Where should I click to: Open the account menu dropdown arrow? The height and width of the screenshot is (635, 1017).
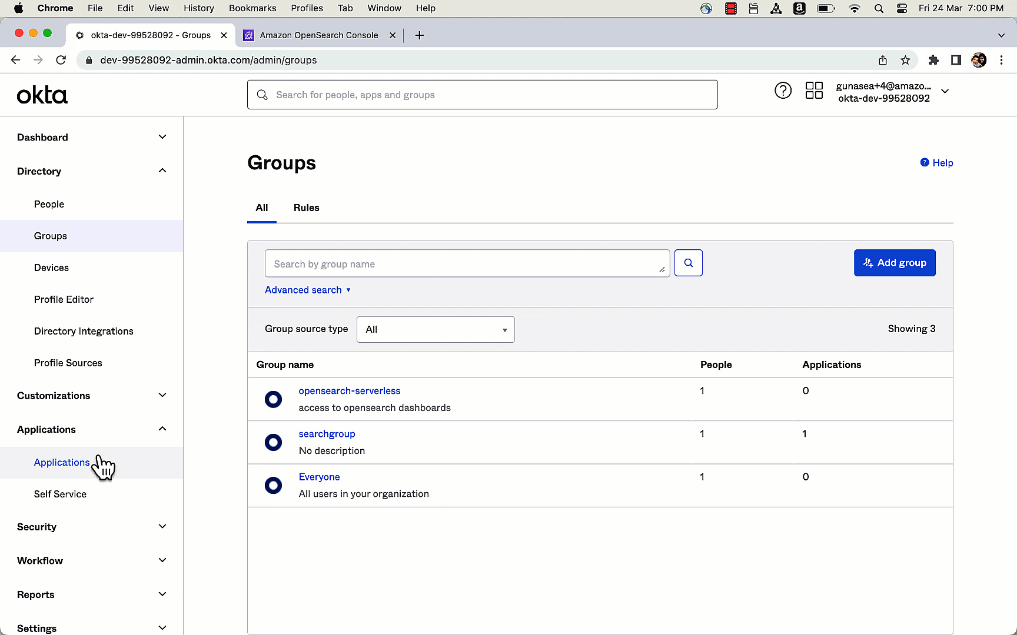click(x=945, y=91)
